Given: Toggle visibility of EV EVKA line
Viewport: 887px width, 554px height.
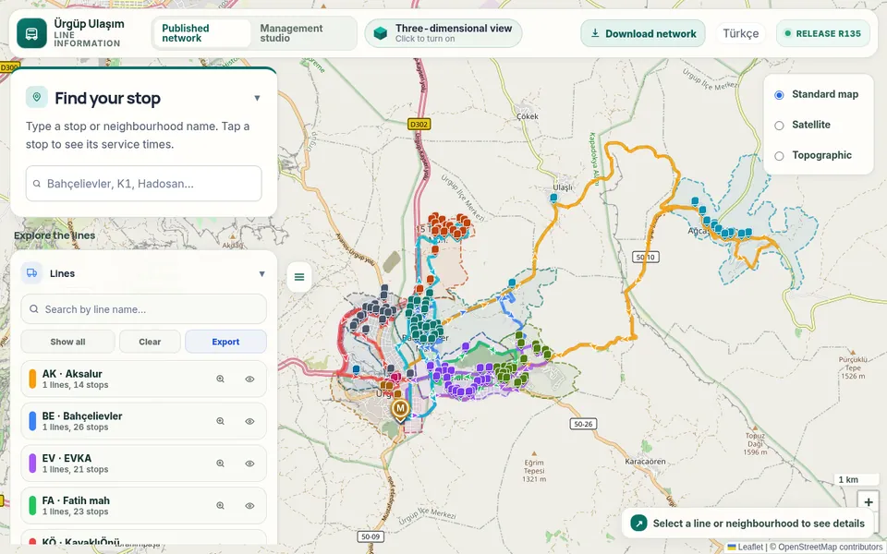Looking at the screenshot, I should pyautogui.click(x=249, y=464).
